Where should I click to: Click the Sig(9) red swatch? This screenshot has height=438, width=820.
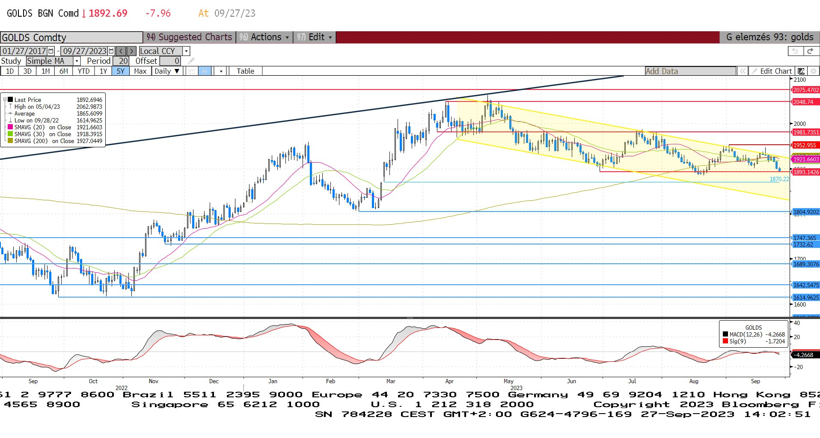(x=725, y=341)
